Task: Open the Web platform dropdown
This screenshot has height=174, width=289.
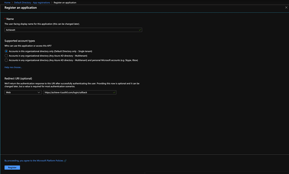Action: pos(23,92)
